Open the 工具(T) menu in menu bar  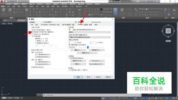(x=48, y=4)
